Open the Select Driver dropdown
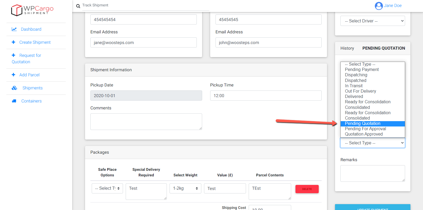The height and width of the screenshot is (210, 423). pos(372,21)
